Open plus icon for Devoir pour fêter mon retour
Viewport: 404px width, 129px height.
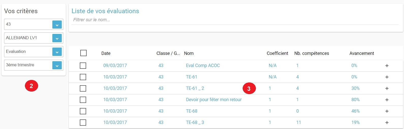(387, 100)
